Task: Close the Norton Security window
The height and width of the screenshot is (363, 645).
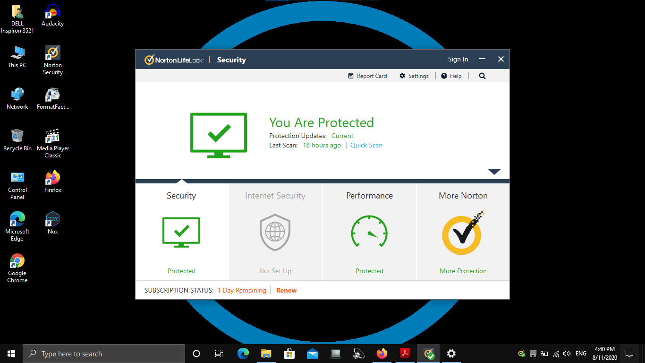Action: 501,59
